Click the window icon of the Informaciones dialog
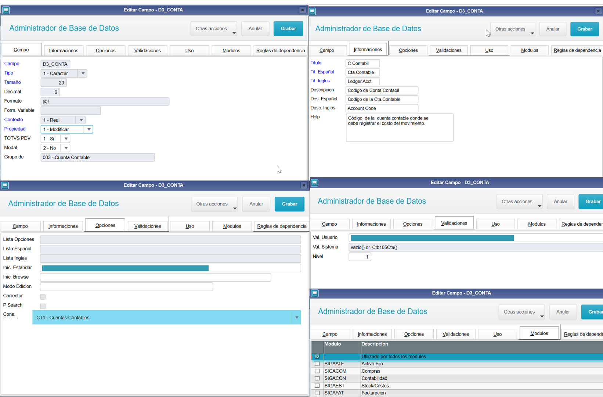 (x=313, y=11)
